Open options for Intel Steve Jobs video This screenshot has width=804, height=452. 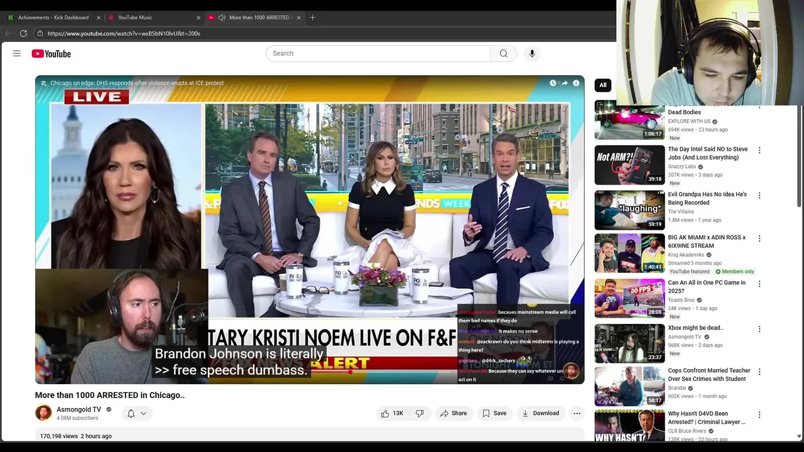coord(759,150)
